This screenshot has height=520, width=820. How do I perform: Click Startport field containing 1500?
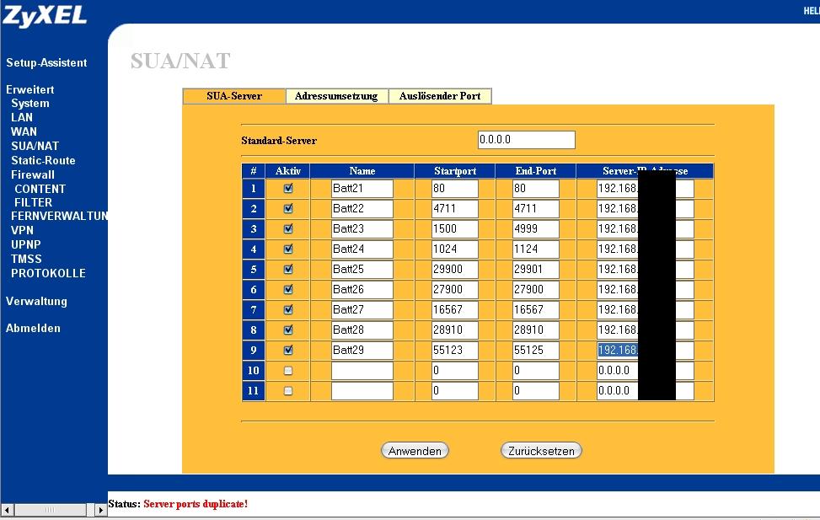(454, 228)
